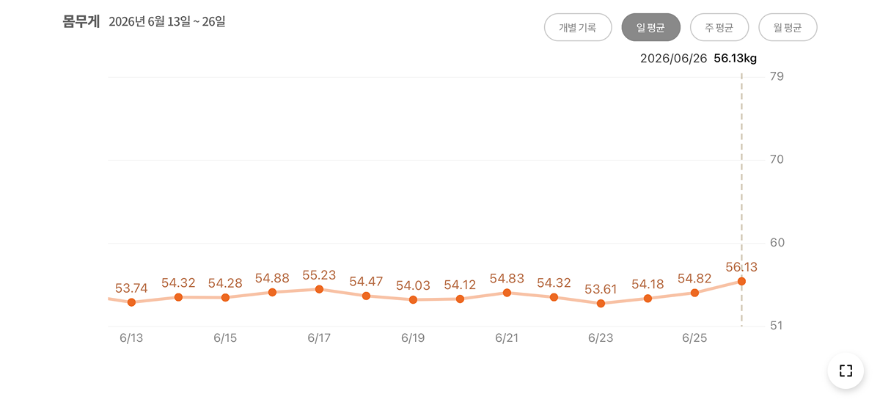Click the 53.74 data point
Screen dimensions: 880x405
click(131, 302)
